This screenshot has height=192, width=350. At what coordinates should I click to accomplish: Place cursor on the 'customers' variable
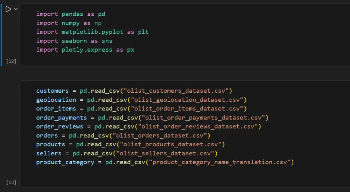(x=52, y=91)
